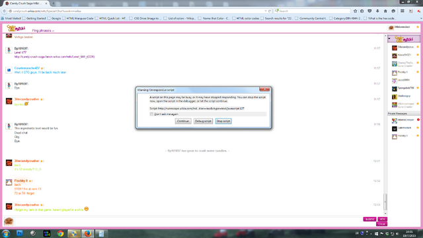This screenshot has width=423, height=238.
Task: Click the bookmark star icon
Action: tap(356, 11)
